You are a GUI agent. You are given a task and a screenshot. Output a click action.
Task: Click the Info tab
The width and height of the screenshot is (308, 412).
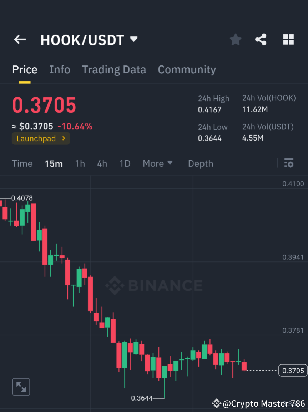(60, 69)
